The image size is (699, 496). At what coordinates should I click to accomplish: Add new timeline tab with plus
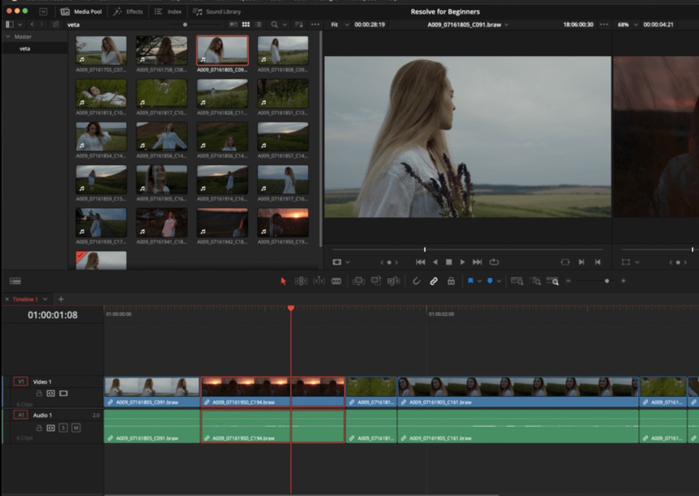tap(61, 299)
